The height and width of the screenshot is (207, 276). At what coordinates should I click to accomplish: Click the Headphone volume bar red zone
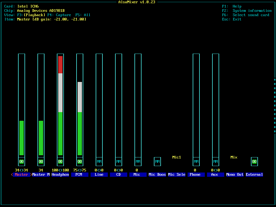coord(60,65)
